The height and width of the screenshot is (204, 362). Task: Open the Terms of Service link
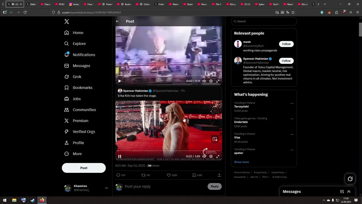[x=242, y=173]
